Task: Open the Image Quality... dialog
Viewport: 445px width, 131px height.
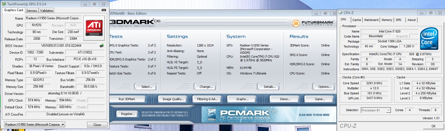Action: coord(173,99)
